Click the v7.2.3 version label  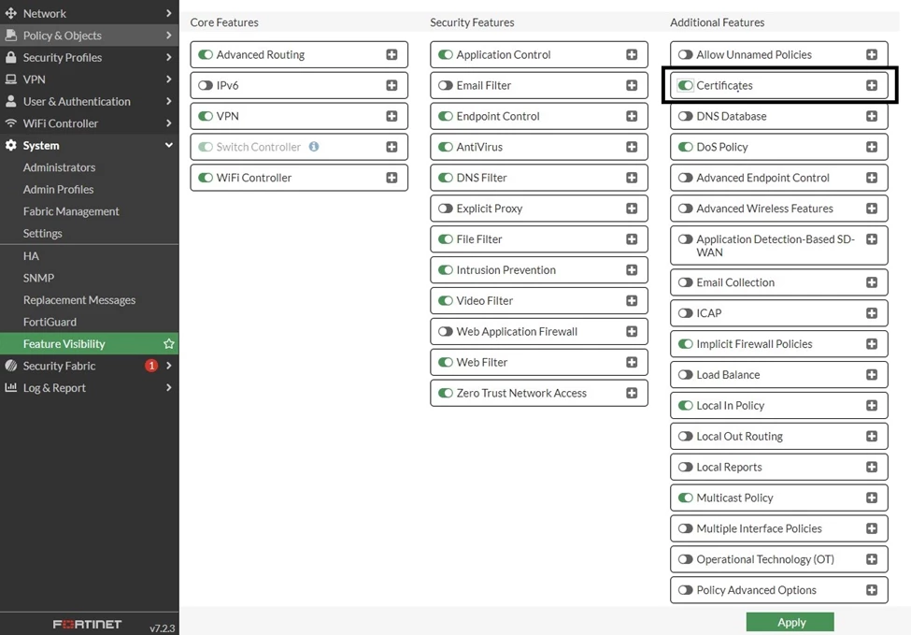(162, 628)
